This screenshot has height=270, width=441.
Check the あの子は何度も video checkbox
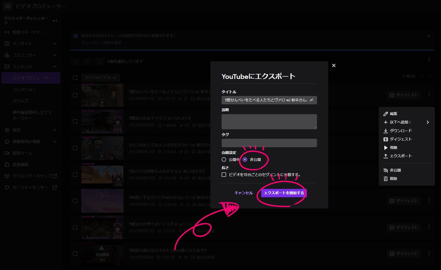pyautogui.click(x=75, y=174)
